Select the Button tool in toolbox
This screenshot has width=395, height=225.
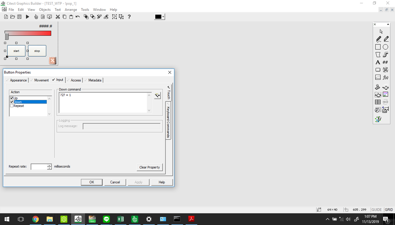tap(378, 70)
